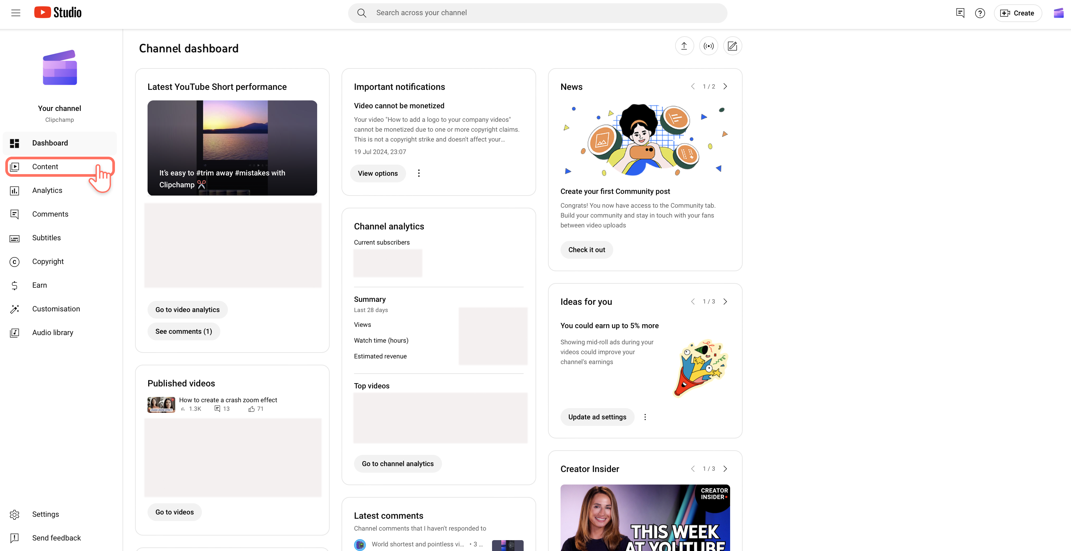Click the commenter avatar in Latest comments
The height and width of the screenshot is (551, 1071).
click(360, 544)
